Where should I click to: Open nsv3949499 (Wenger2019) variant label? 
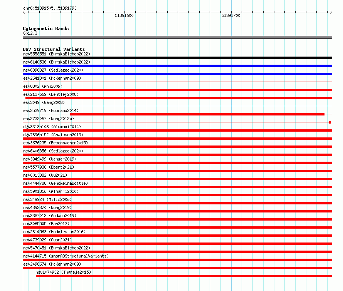(50, 159)
